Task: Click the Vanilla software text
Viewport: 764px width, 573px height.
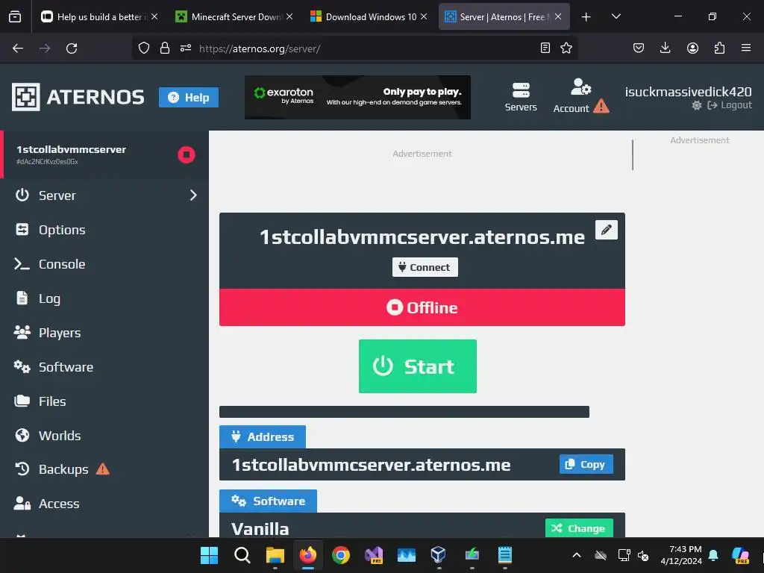Action: coord(260,529)
